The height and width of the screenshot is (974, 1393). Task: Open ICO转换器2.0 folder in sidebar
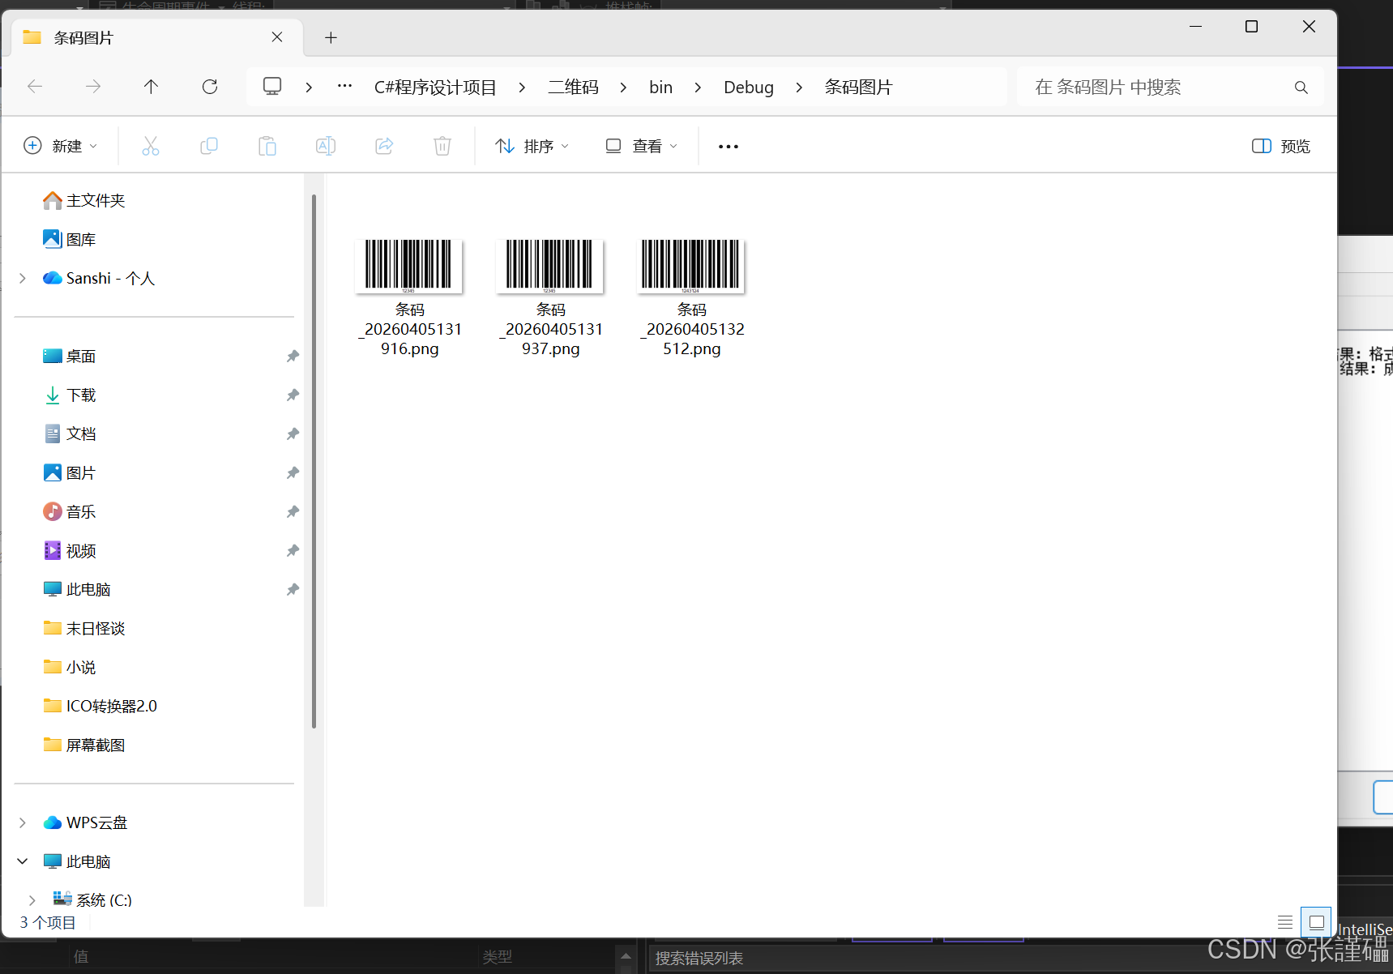100,706
